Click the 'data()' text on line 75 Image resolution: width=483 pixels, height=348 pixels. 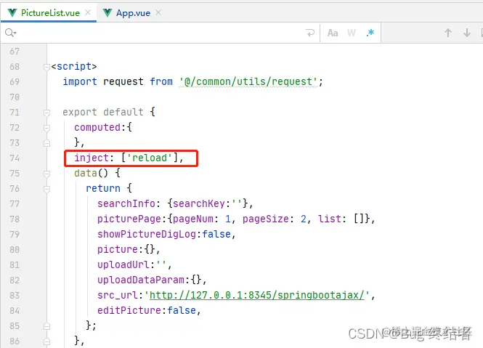click(x=92, y=173)
